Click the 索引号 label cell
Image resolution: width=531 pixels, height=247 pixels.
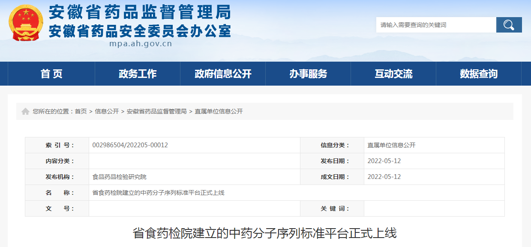[x=57, y=145]
